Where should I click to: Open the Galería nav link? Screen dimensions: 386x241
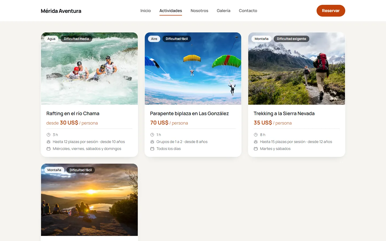tap(224, 11)
